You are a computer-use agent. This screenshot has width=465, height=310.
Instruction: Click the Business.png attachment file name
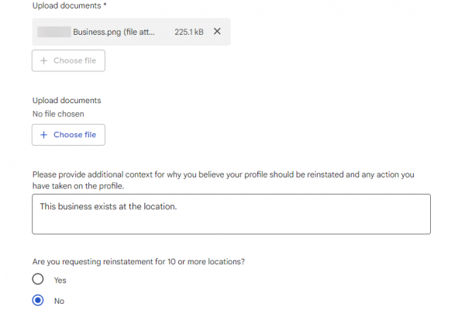click(x=113, y=32)
